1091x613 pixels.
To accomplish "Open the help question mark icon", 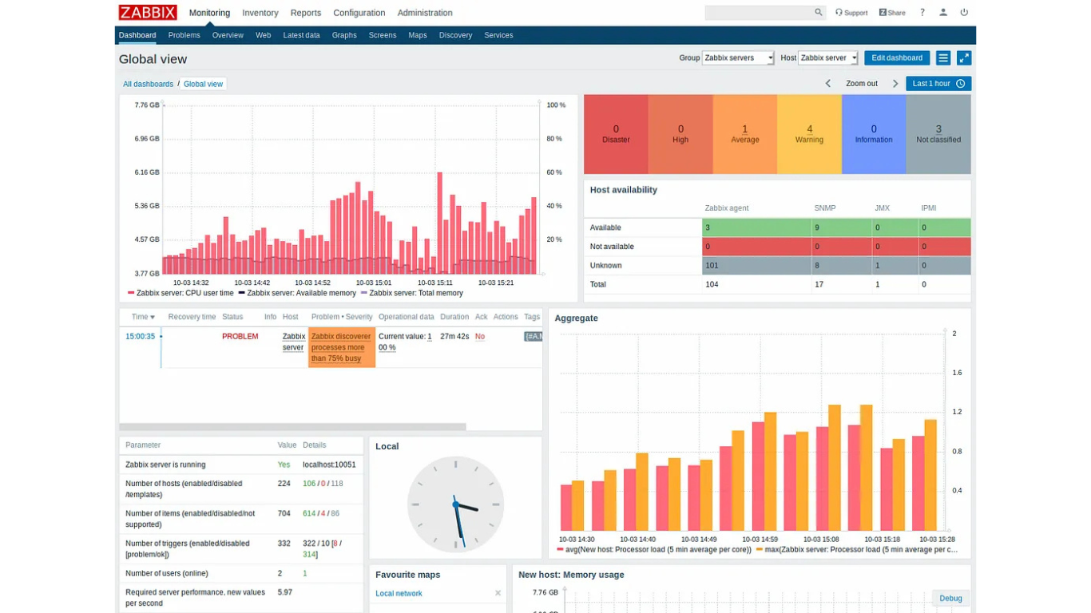I will [x=922, y=13].
